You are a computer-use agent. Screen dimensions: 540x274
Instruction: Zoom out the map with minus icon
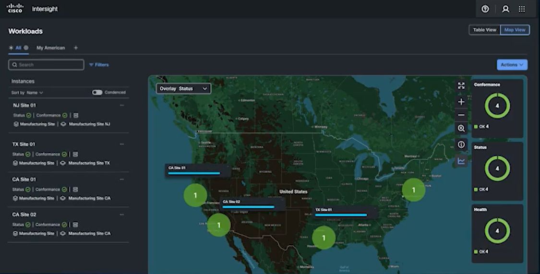[x=461, y=115]
